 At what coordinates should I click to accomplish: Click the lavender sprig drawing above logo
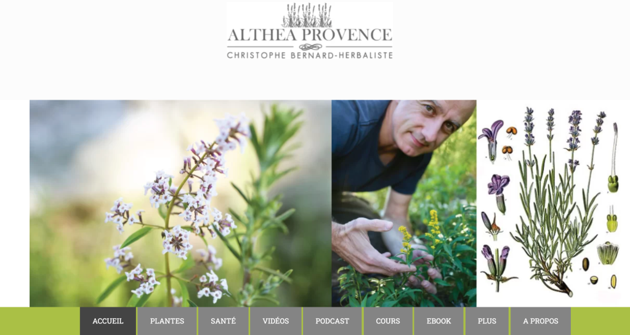tap(307, 15)
